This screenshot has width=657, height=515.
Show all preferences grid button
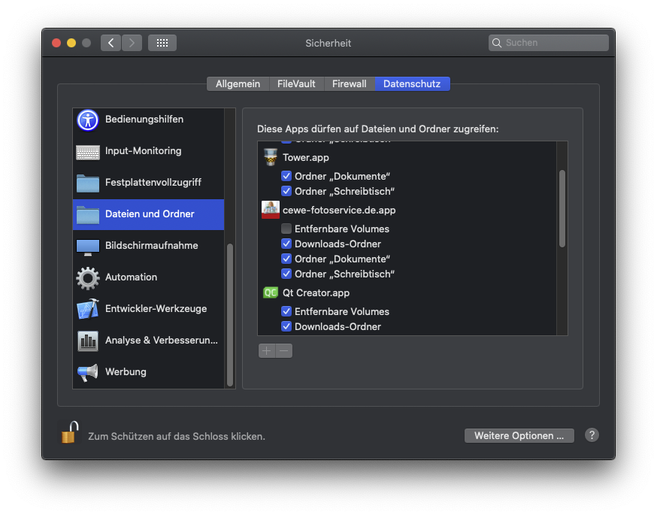[x=162, y=43]
